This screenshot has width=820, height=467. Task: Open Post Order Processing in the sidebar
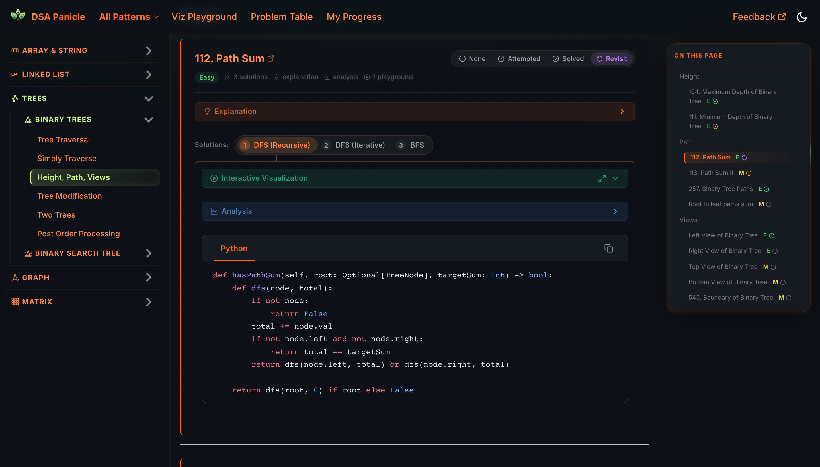78,233
